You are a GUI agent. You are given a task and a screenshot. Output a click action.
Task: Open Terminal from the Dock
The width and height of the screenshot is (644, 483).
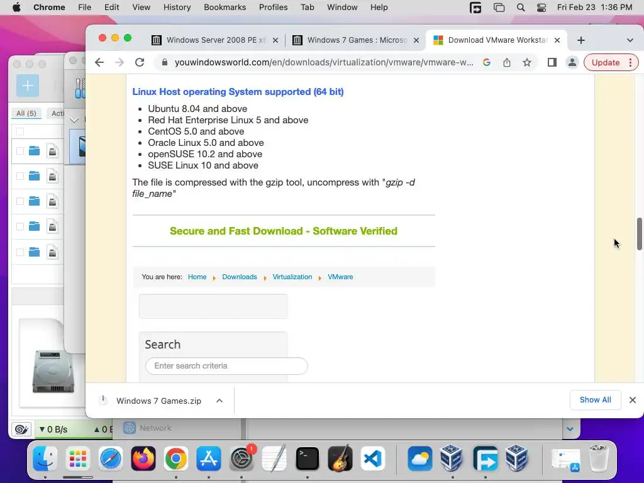(x=307, y=458)
